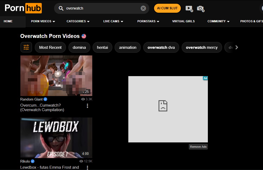This screenshot has width=263, height=170.
Task: Click the US flag icon beside the heading
Action: (84, 36)
